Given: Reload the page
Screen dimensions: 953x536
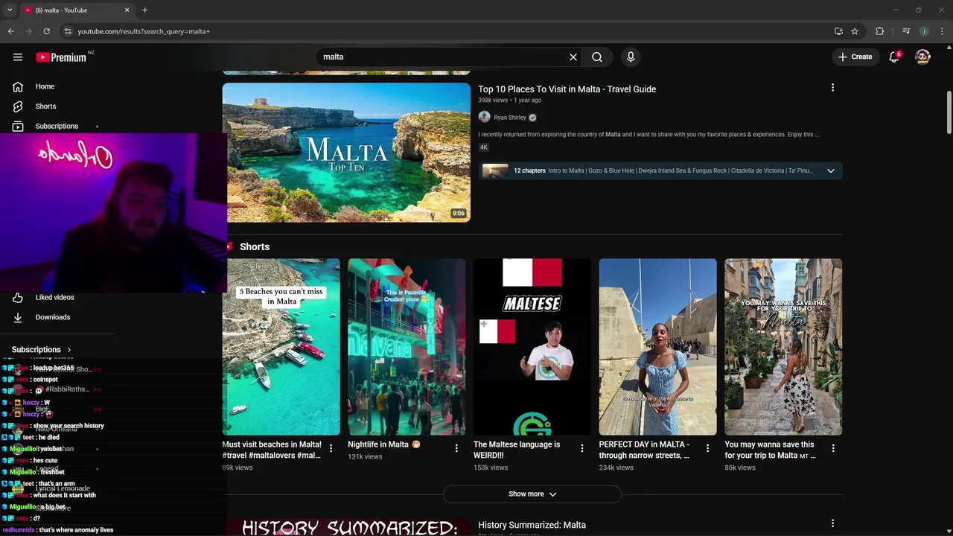Looking at the screenshot, I should [x=46, y=31].
